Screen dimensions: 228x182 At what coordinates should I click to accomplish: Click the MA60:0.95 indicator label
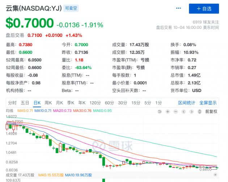pyautogui.click(x=102, y=111)
